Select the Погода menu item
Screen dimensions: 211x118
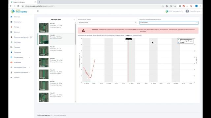tap(17, 27)
